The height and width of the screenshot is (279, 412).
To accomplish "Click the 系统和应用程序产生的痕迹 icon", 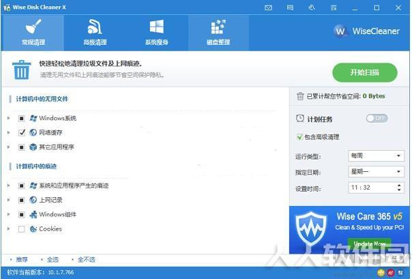I will 33,186.
